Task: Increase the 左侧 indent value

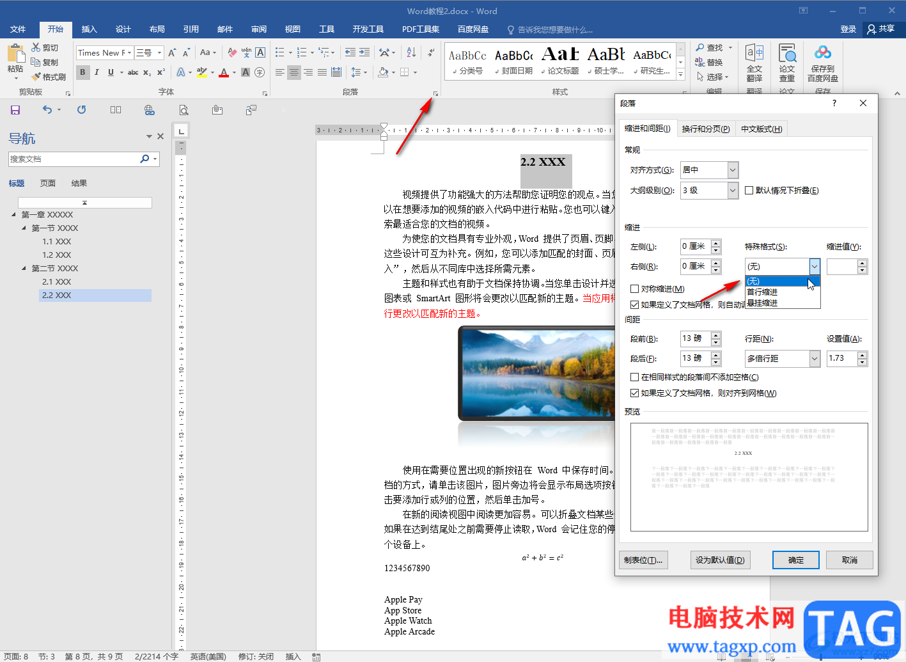Action: [x=716, y=243]
